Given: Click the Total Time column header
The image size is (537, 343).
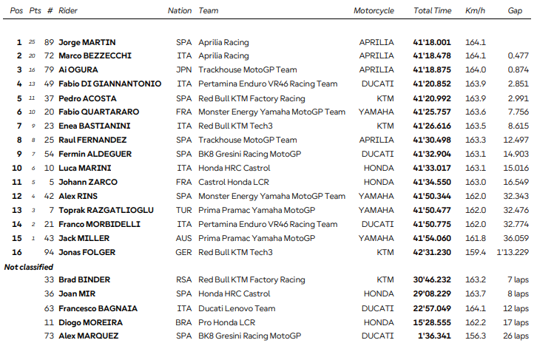Looking at the screenshot, I should 432,10.
